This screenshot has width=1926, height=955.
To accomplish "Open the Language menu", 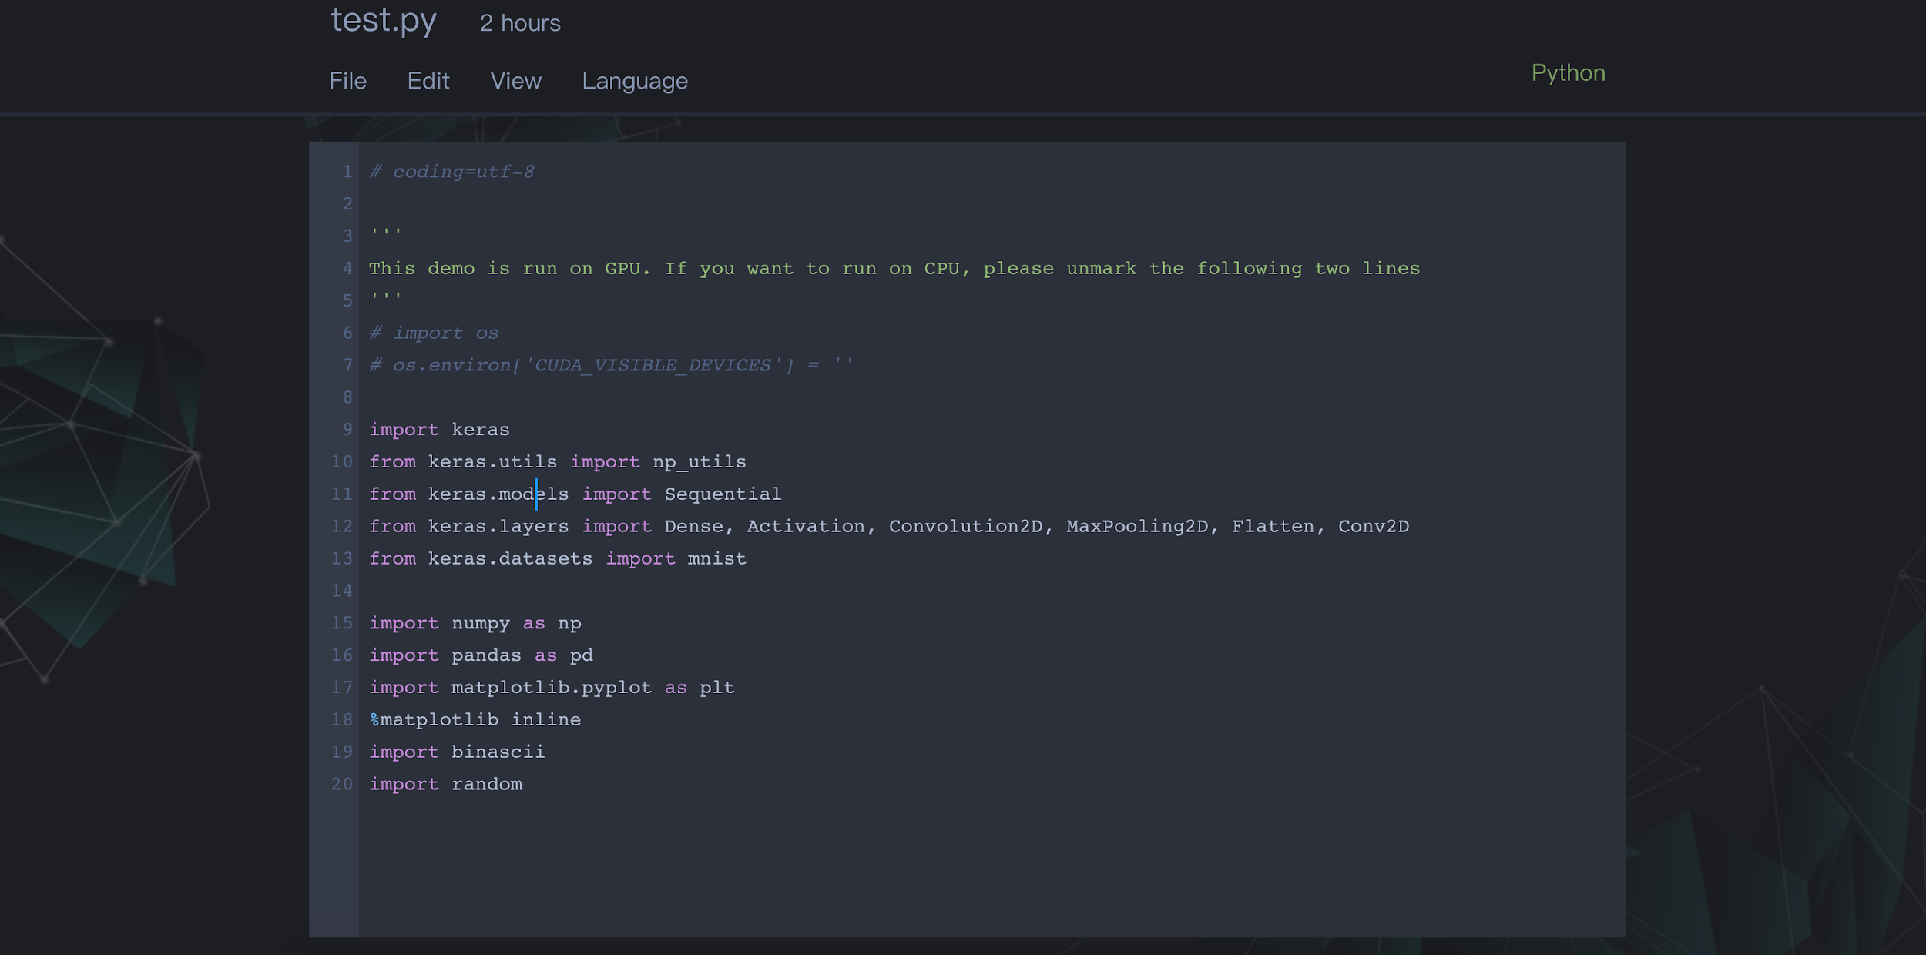I will click(x=634, y=81).
